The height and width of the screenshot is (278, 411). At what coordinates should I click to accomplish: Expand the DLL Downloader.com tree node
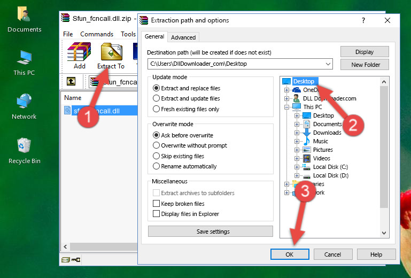[286, 98]
